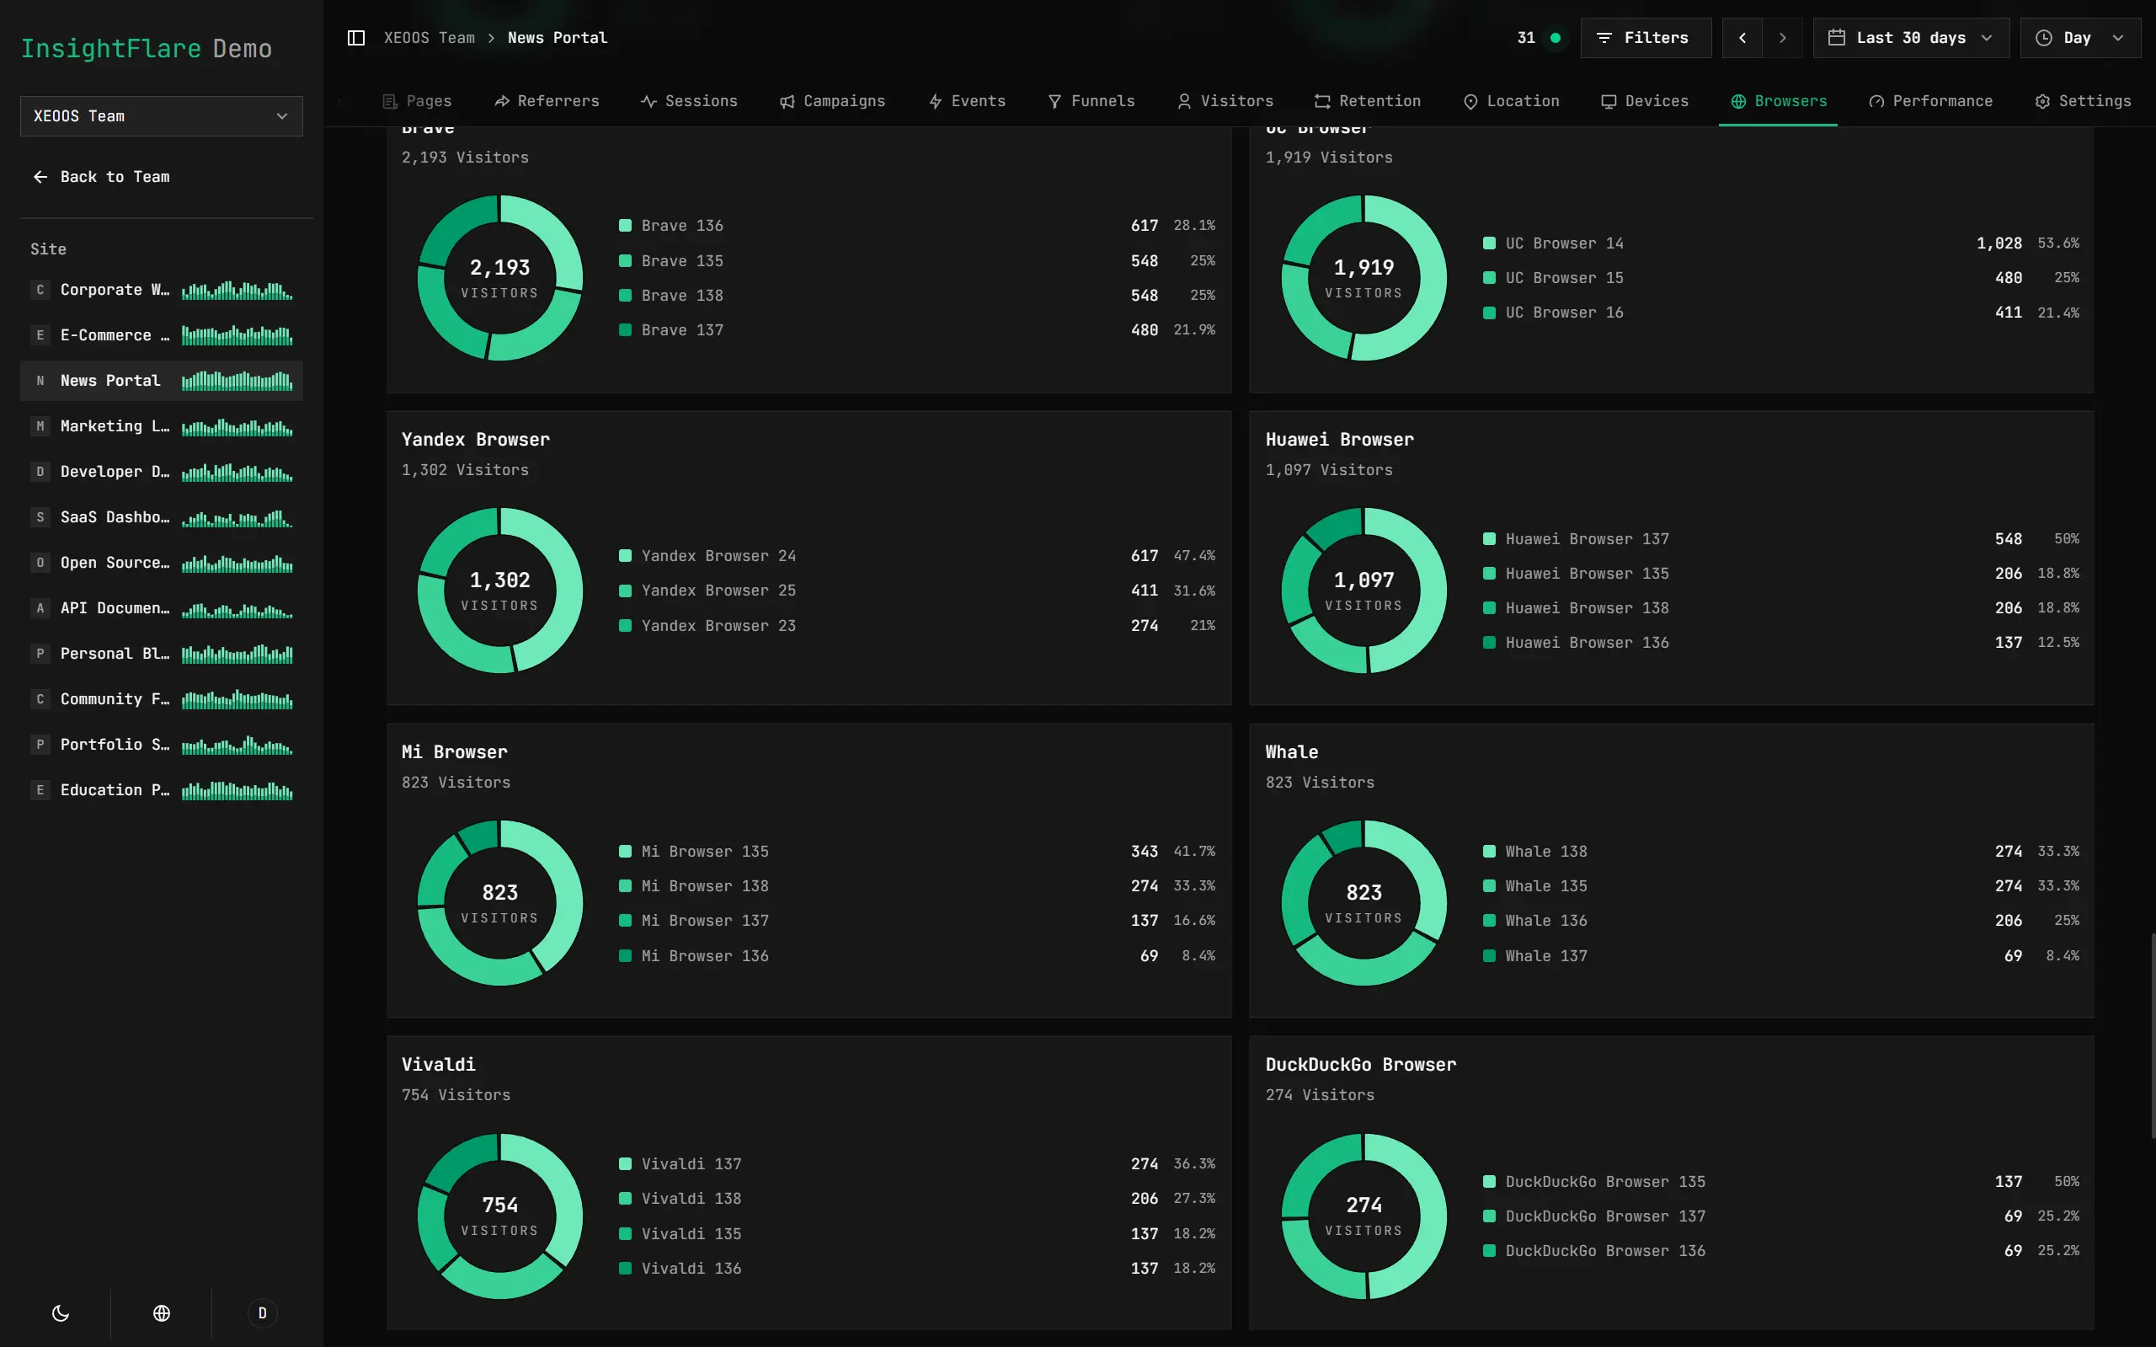Click the Mi Browser 135 legend row
This screenshot has height=1347, width=2156.
[917, 852]
